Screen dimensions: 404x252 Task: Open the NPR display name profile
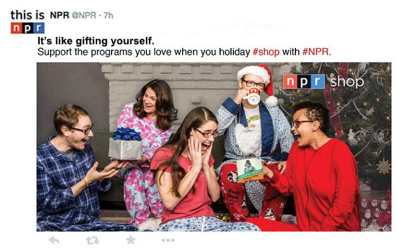(60, 15)
